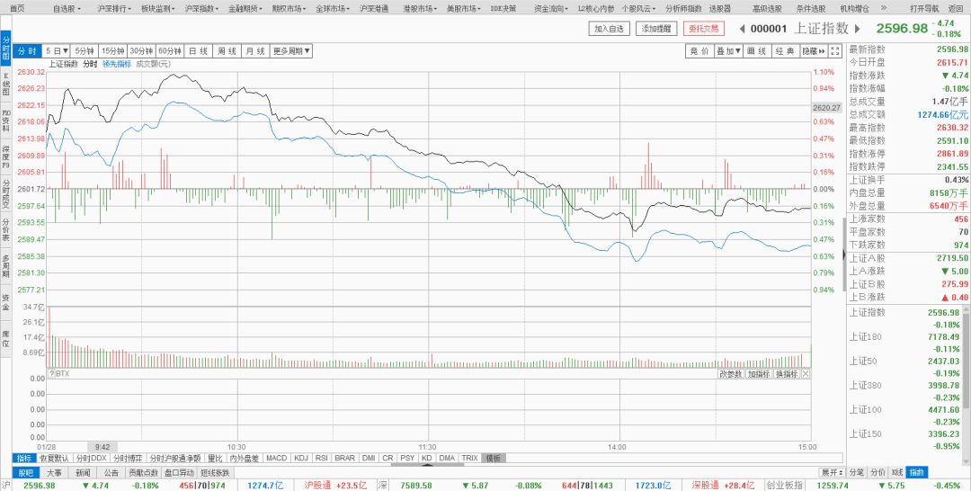Open the F10 资料 sidebar panel
The width and height of the screenshot is (971, 491).
click(5, 122)
